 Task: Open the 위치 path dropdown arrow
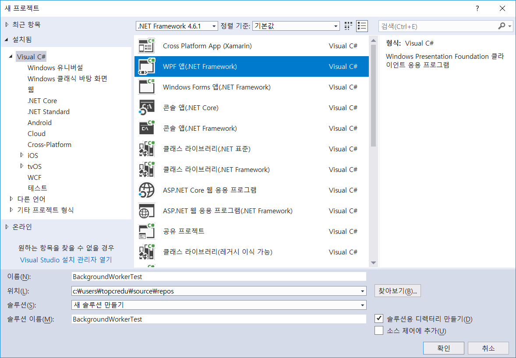coord(362,291)
